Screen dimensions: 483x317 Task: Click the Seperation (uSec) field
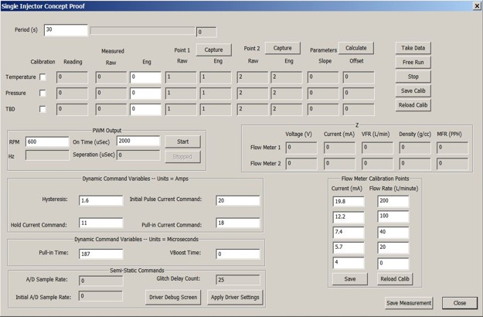tap(138, 155)
